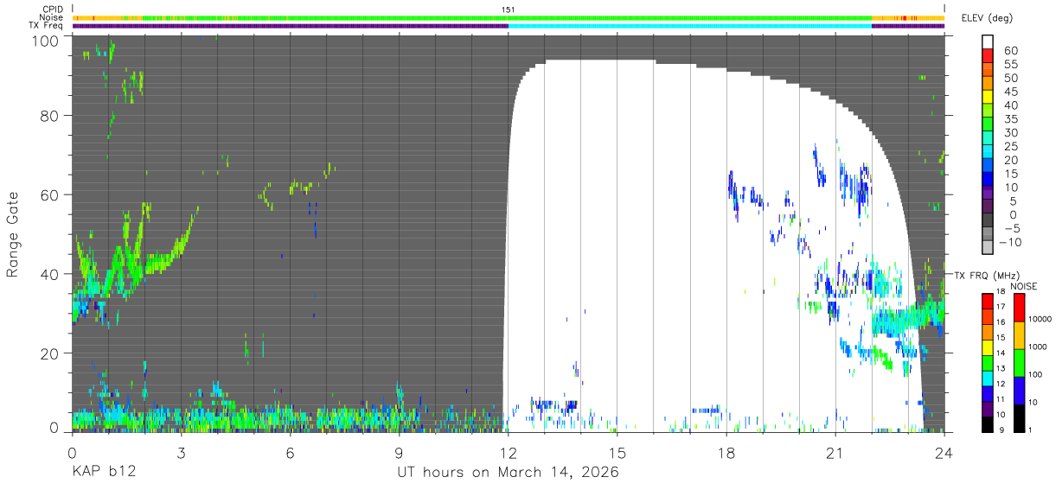Click UT hours axis tick label 6
This screenshot has width=1062, height=490.
tap(290, 452)
